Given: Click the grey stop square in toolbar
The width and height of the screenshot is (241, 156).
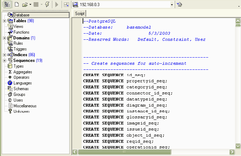Looking at the screenshot, I should click(x=36, y=4).
